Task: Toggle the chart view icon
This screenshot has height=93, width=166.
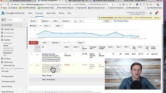Action: click(x=75, y=21)
